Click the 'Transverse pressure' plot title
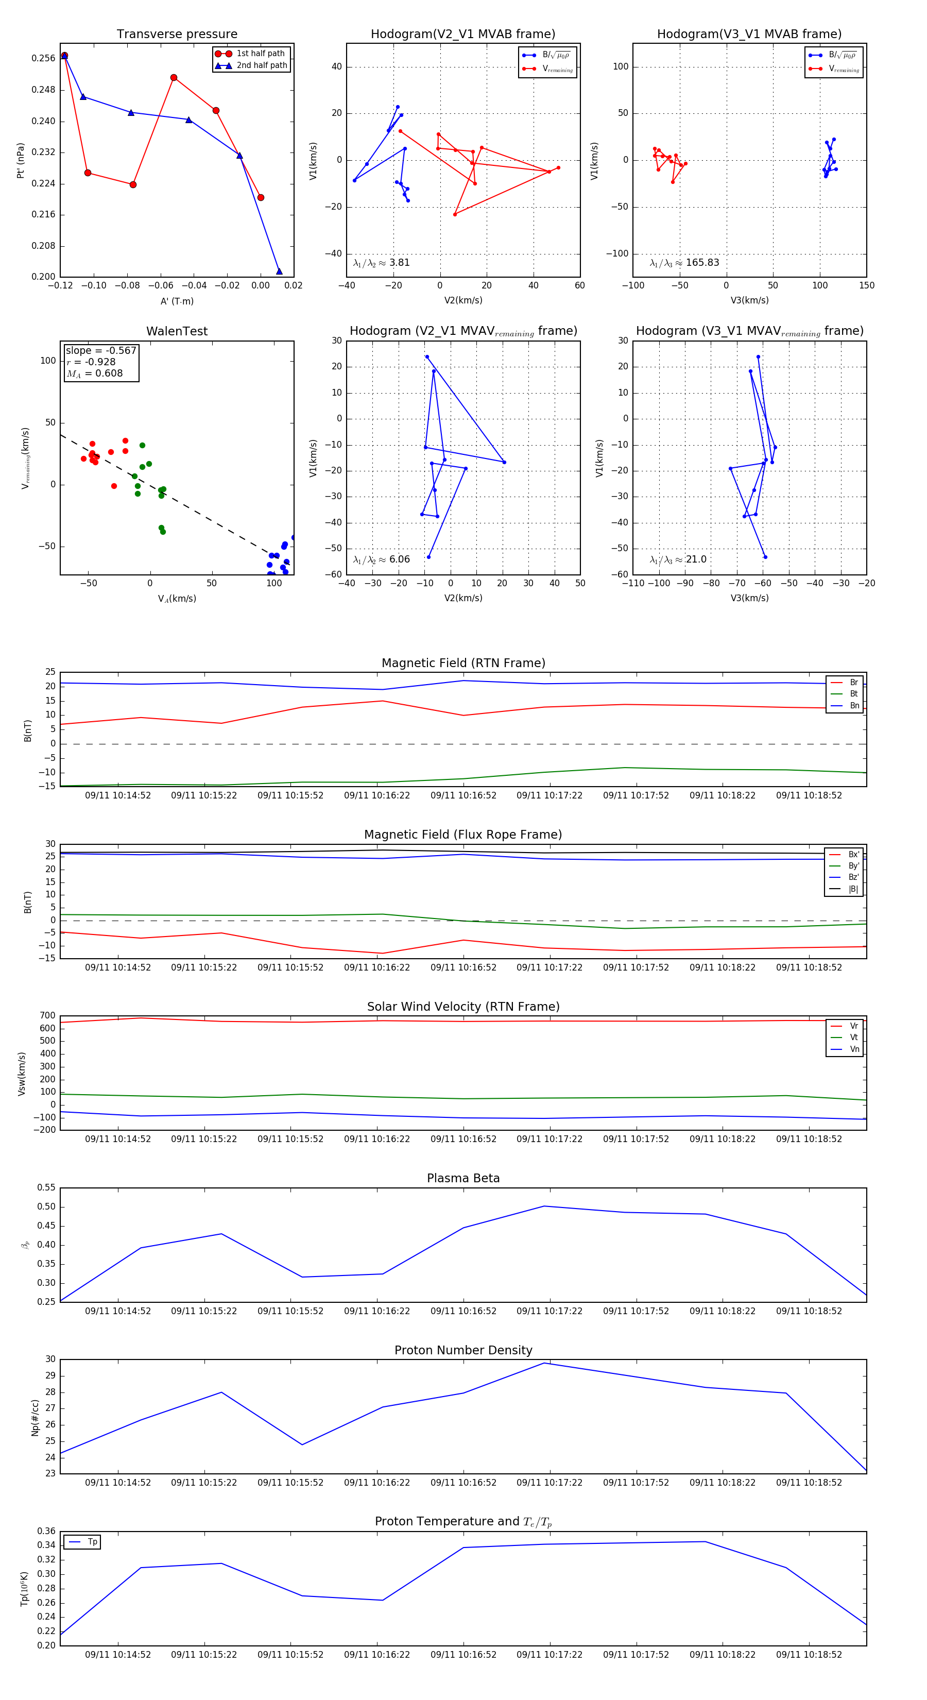 point(177,35)
